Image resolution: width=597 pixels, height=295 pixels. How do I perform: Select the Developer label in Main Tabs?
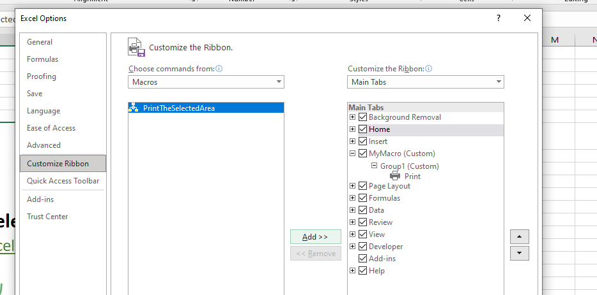(x=385, y=247)
